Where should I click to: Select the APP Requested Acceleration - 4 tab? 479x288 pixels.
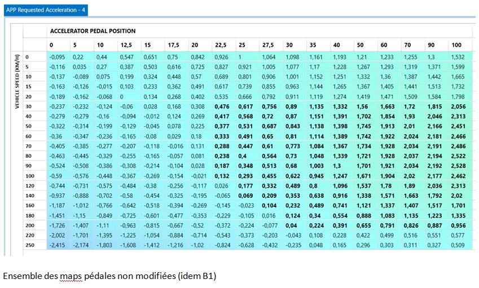click(46, 10)
